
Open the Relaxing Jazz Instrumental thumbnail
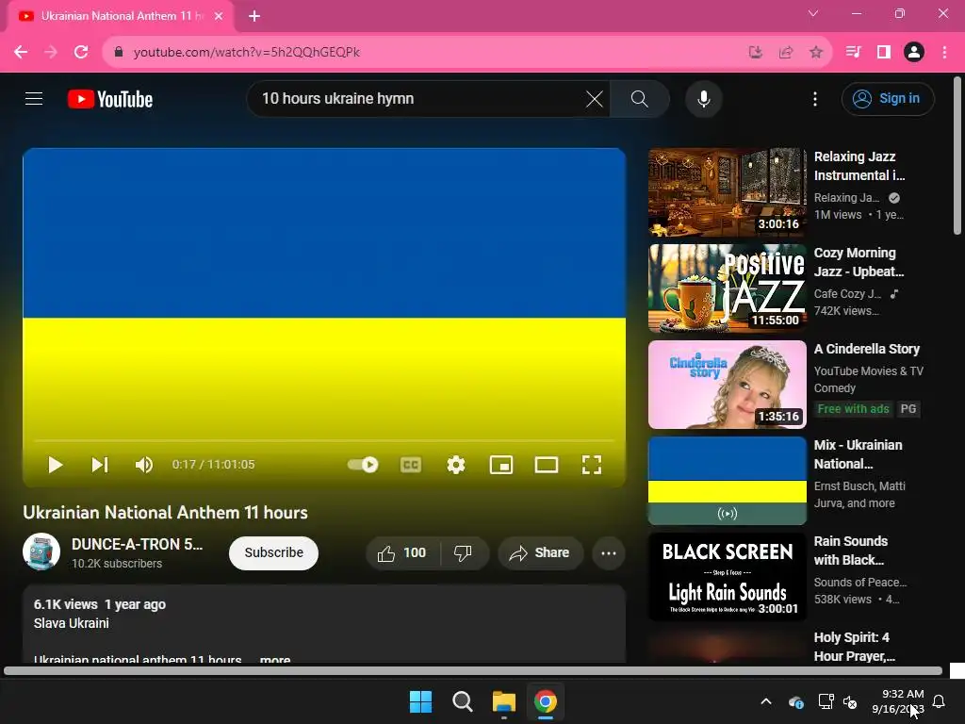[727, 192]
